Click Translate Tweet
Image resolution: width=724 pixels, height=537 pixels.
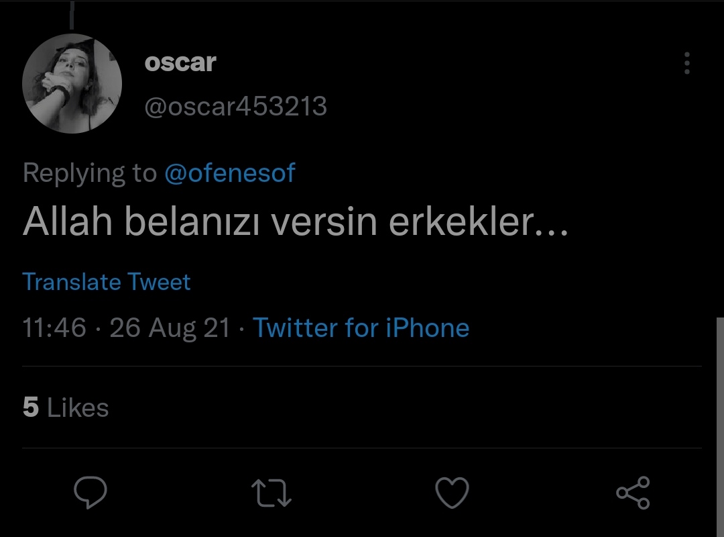(107, 281)
